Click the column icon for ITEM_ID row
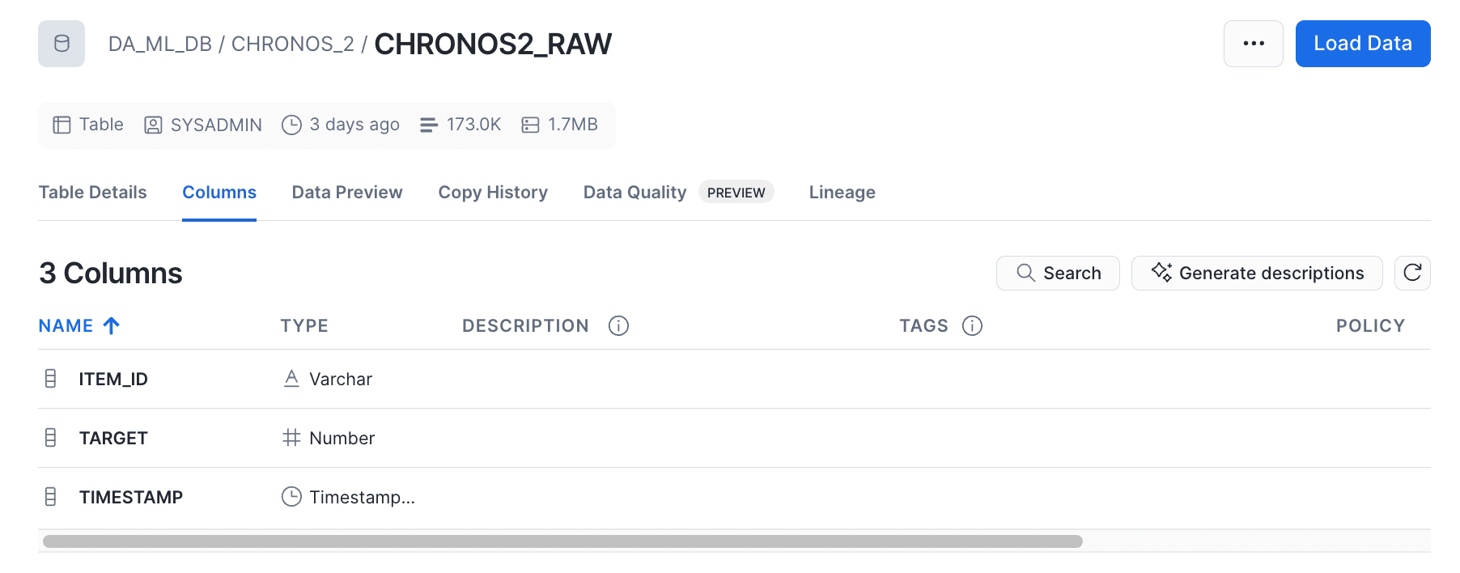Viewport: 1460px width, 573px height. (50, 379)
